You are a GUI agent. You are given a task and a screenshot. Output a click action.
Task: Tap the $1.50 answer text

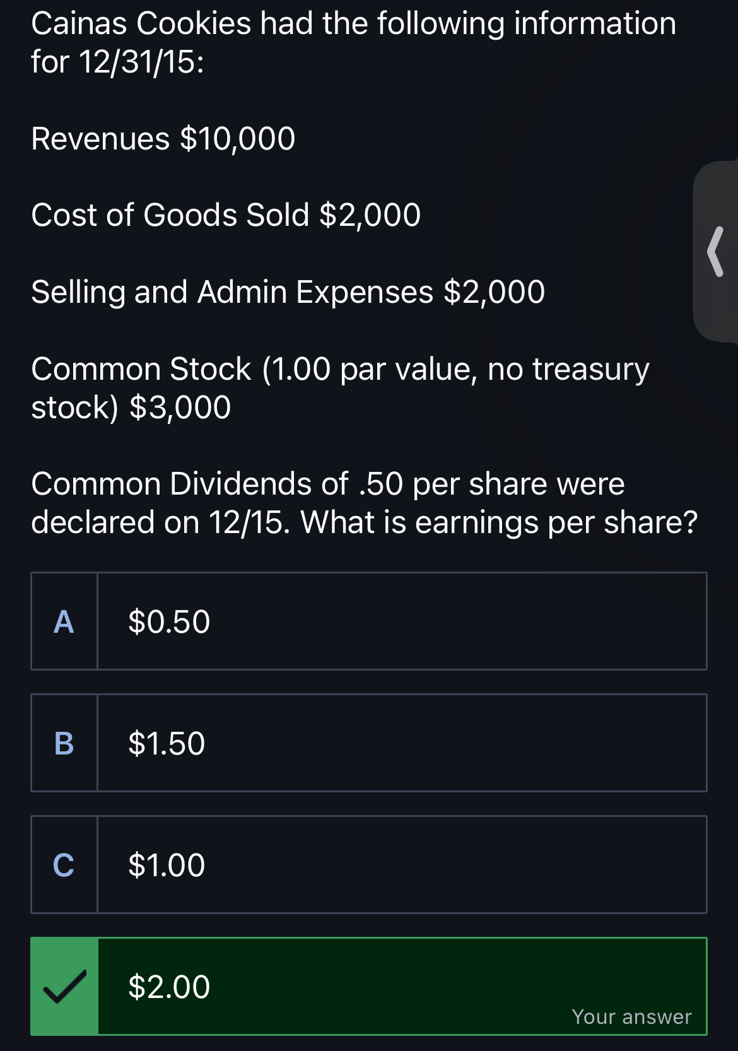coord(167,744)
